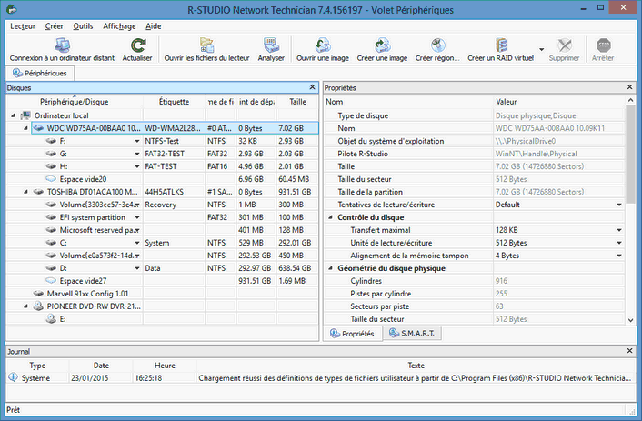This screenshot has height=421, width=642.
Task: Open the Aide menu
Action: (153, 26)
